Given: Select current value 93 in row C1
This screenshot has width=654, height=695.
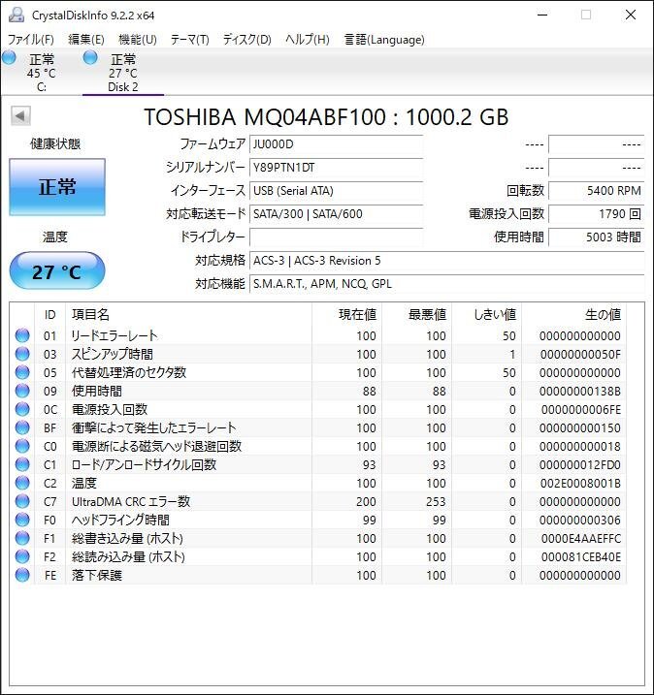Looking at the screenshot, I should point(369,465).
